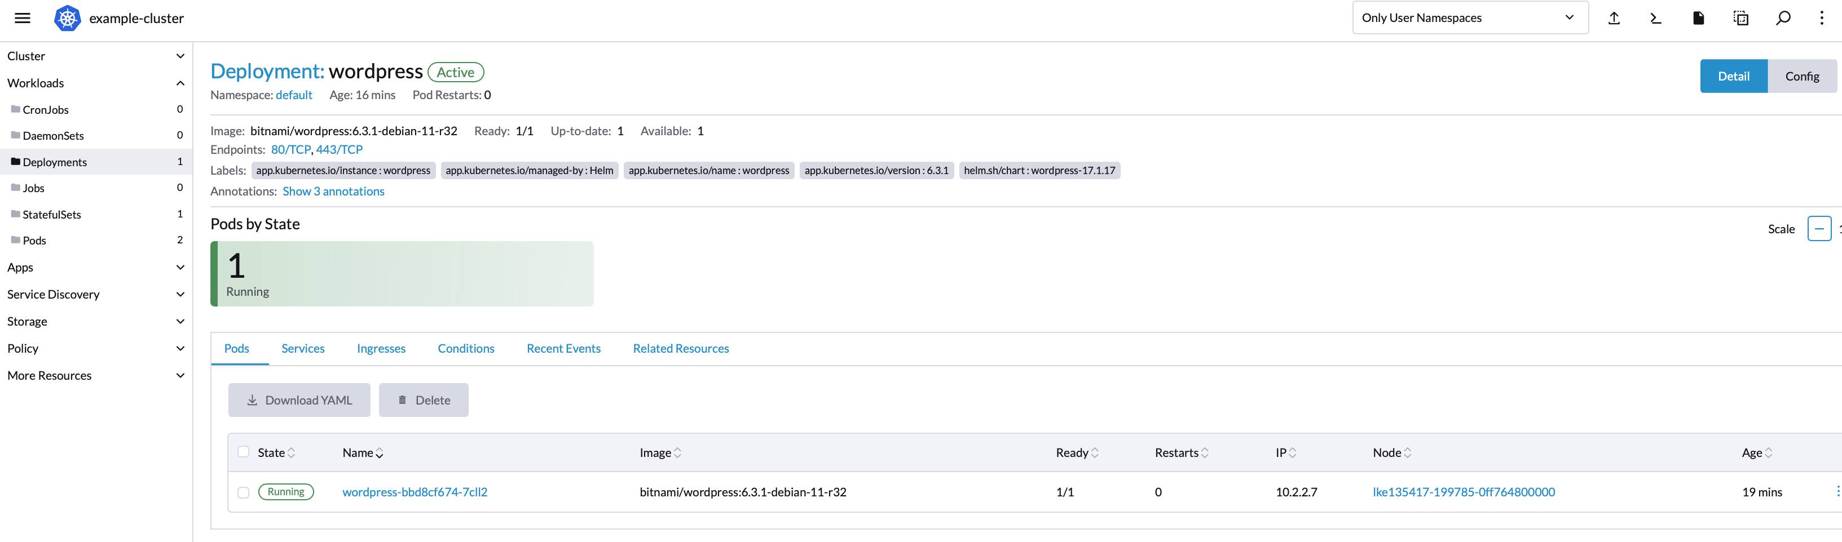Open resource search with the magnifier icon
Viewport: 1842px width, 542px height.
[x=1783, y=18]
